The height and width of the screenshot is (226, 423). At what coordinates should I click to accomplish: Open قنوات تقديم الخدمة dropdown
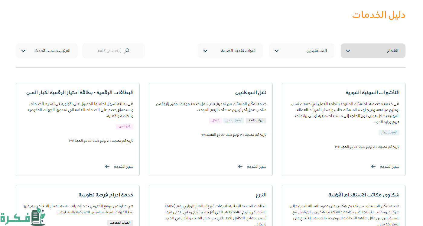click(x=230, y=51)
